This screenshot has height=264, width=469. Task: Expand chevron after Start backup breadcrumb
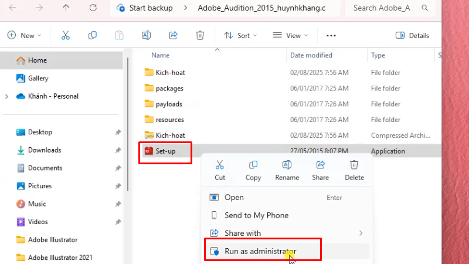pos(185,8)
